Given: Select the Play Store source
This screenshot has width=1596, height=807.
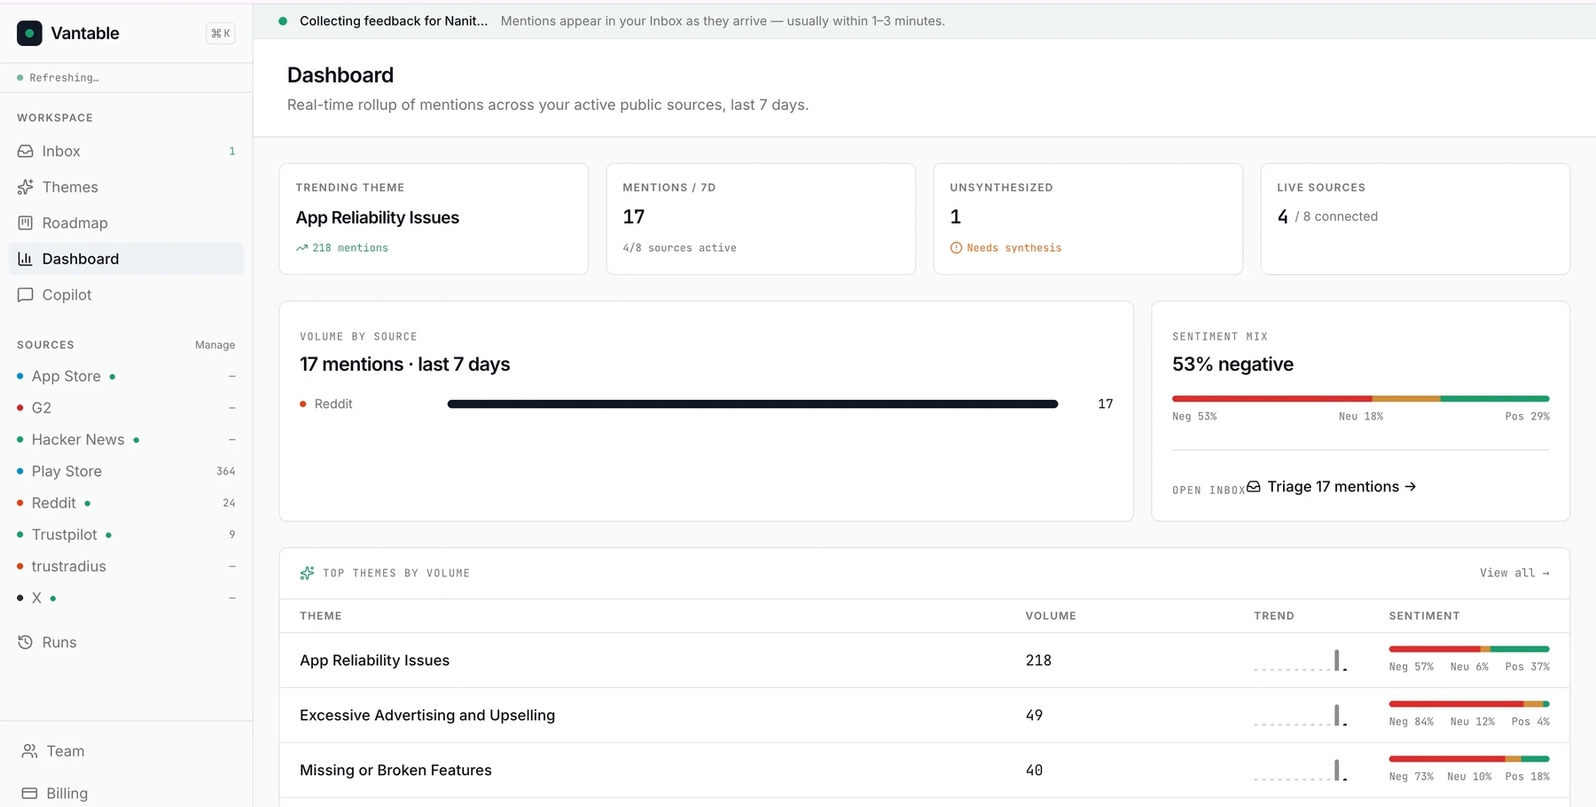Looking at the screenshot, I should click(x=126, y=471).
